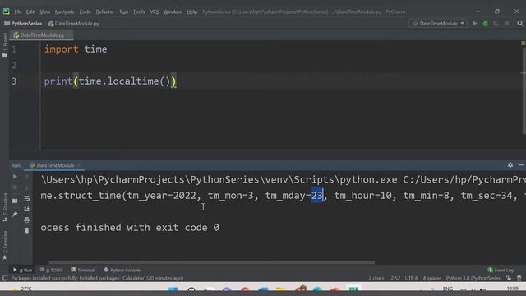The image size is (526, 296).
Task: Open the Project tool window sidebar button
Action: pyautogui.click(x=5, y=44)
